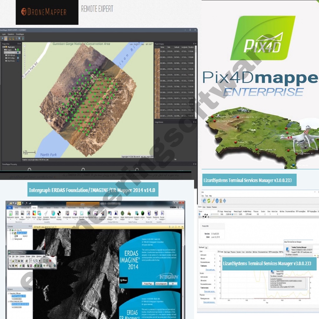This screenshot has width=319, height=319.
Task: Open the Spatial tool in ERDAS ribbon
Action: (x=17, y=215)
